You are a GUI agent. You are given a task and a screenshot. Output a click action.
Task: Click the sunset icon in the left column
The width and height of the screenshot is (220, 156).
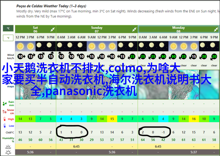click(x=8, y=152)
